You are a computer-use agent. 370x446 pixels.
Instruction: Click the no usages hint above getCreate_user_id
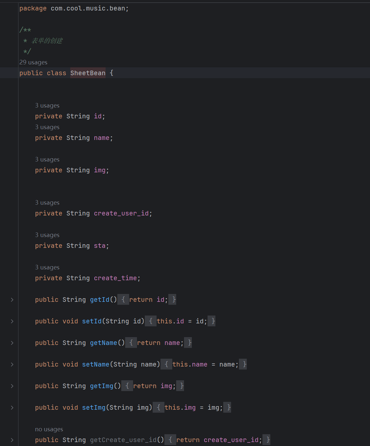[x=49, y=429]
